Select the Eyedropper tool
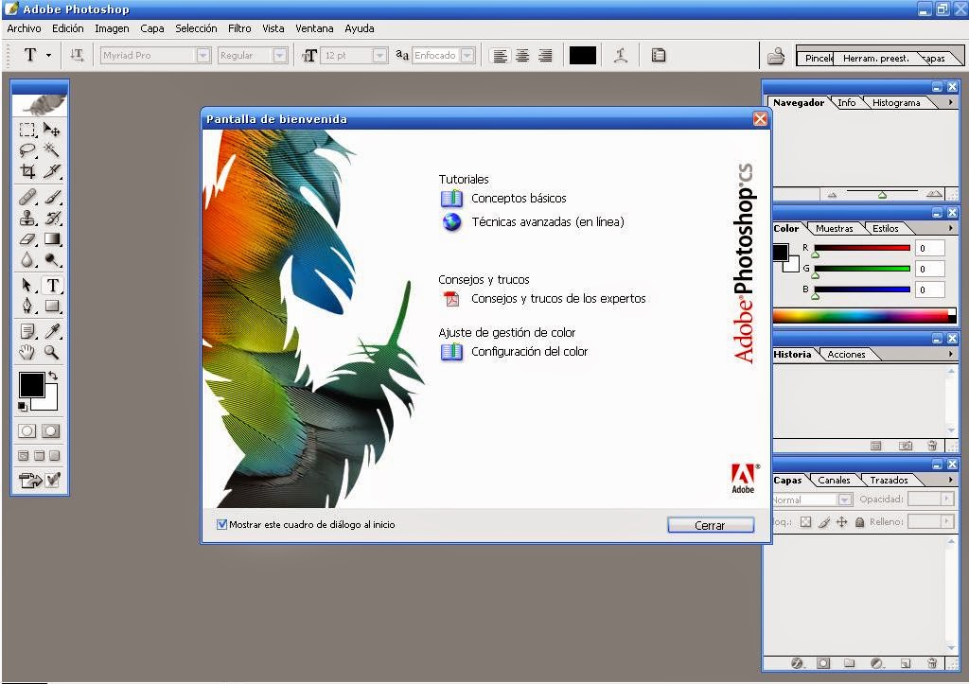Screen dimensions: 969x684 click(x=54, y=331)
